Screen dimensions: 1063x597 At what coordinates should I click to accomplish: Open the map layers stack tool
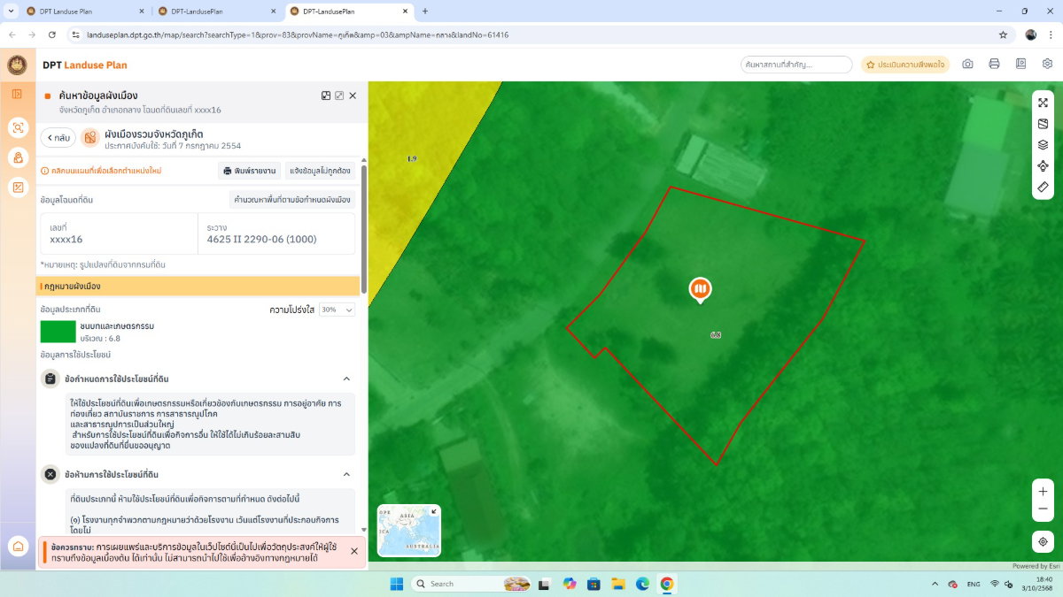(1043, 144)
